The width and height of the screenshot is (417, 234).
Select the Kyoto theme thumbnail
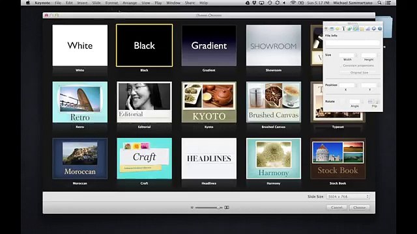coord(208,102)
